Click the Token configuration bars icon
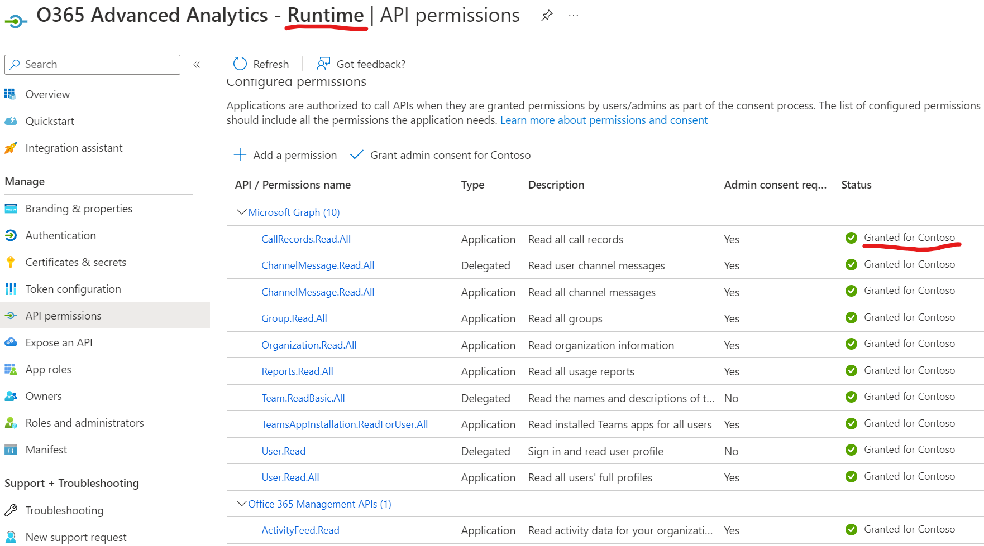984x546 pixels. 11,289
